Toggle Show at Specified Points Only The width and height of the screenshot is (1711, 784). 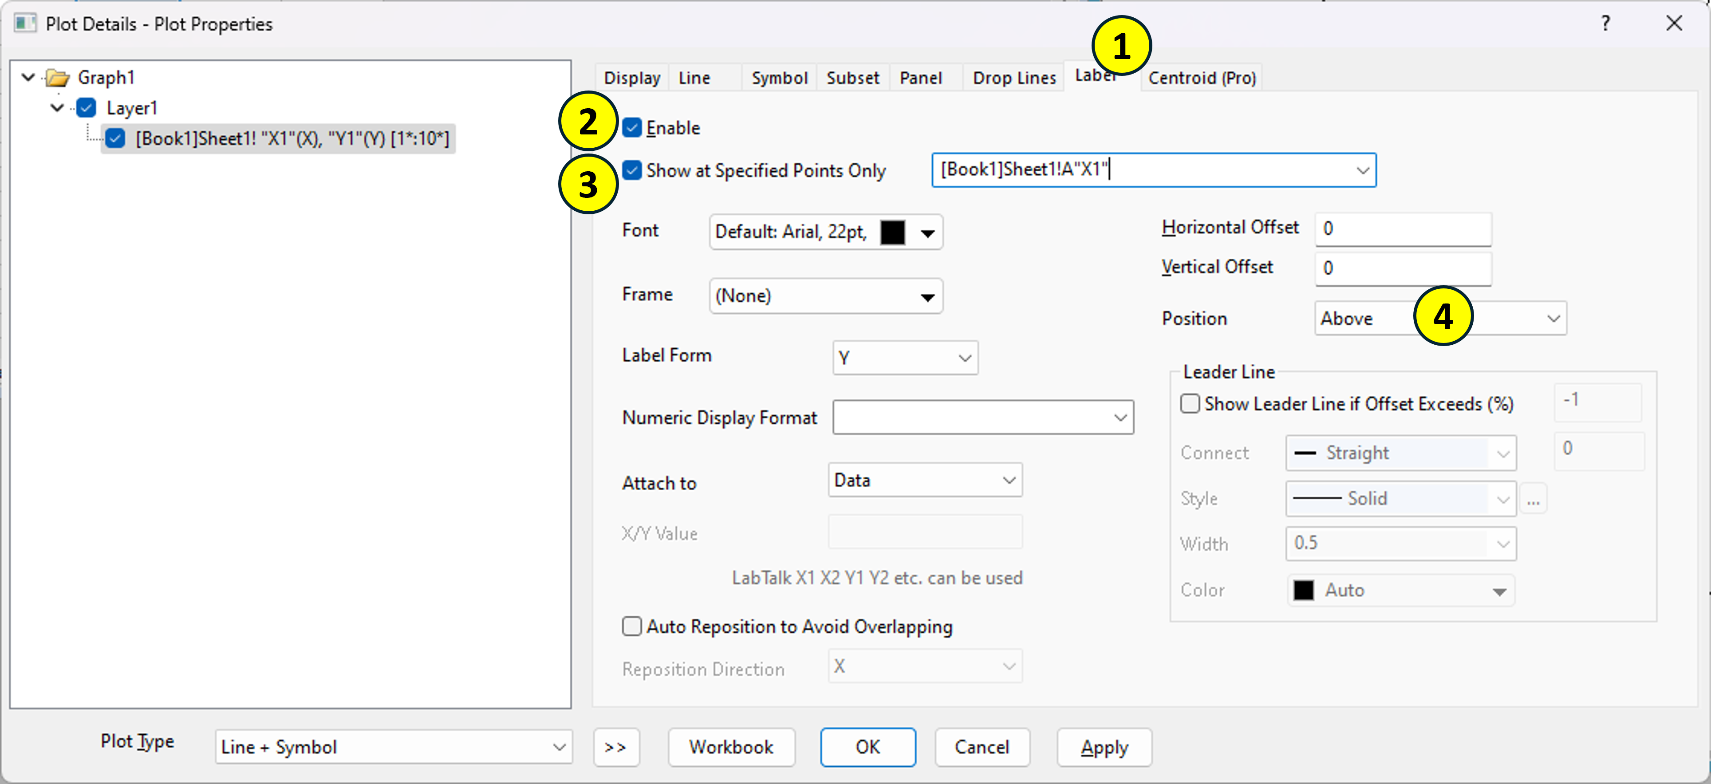click(x=632, y=171)
